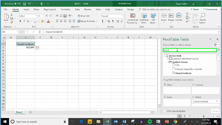The image size is (222, 125).
Task: Click the Comments button
Action: point(210,9)
